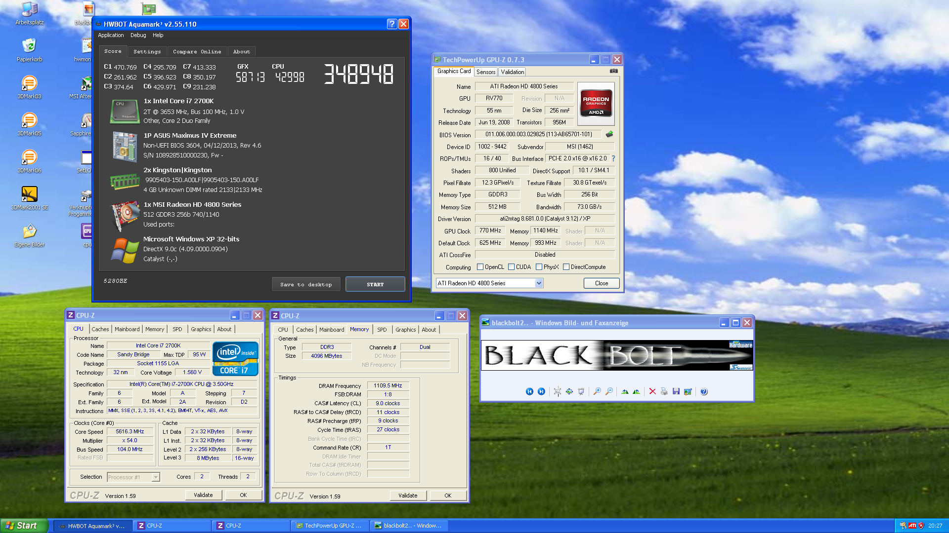The height and width of the screenshot is (533, 949).
Task: Open the Application menu in Aquamark
Action: click(x=111, y=35)
